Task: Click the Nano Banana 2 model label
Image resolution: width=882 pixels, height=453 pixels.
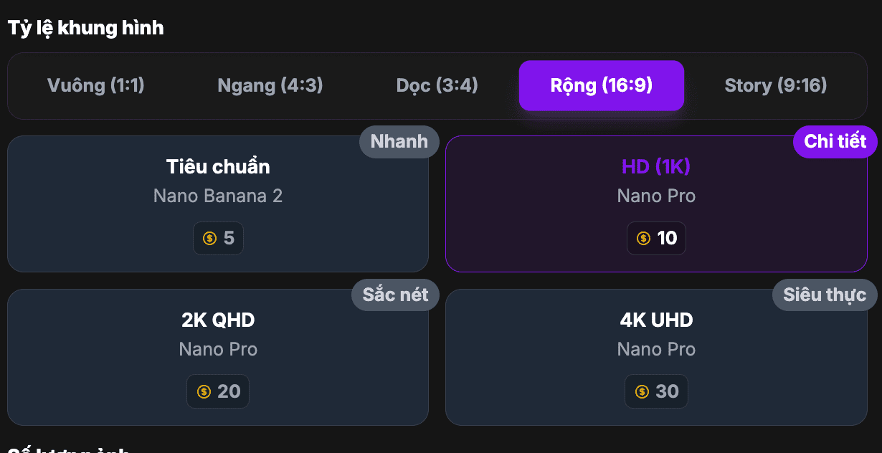Action: point(218,196)
